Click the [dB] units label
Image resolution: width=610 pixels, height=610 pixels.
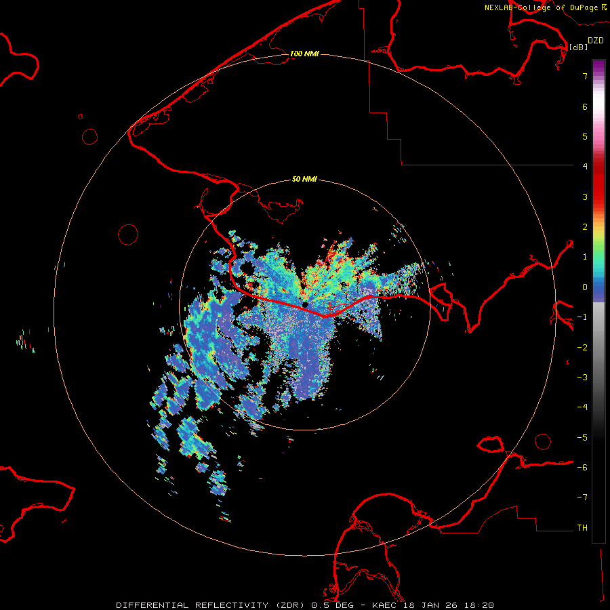[578, 47]
